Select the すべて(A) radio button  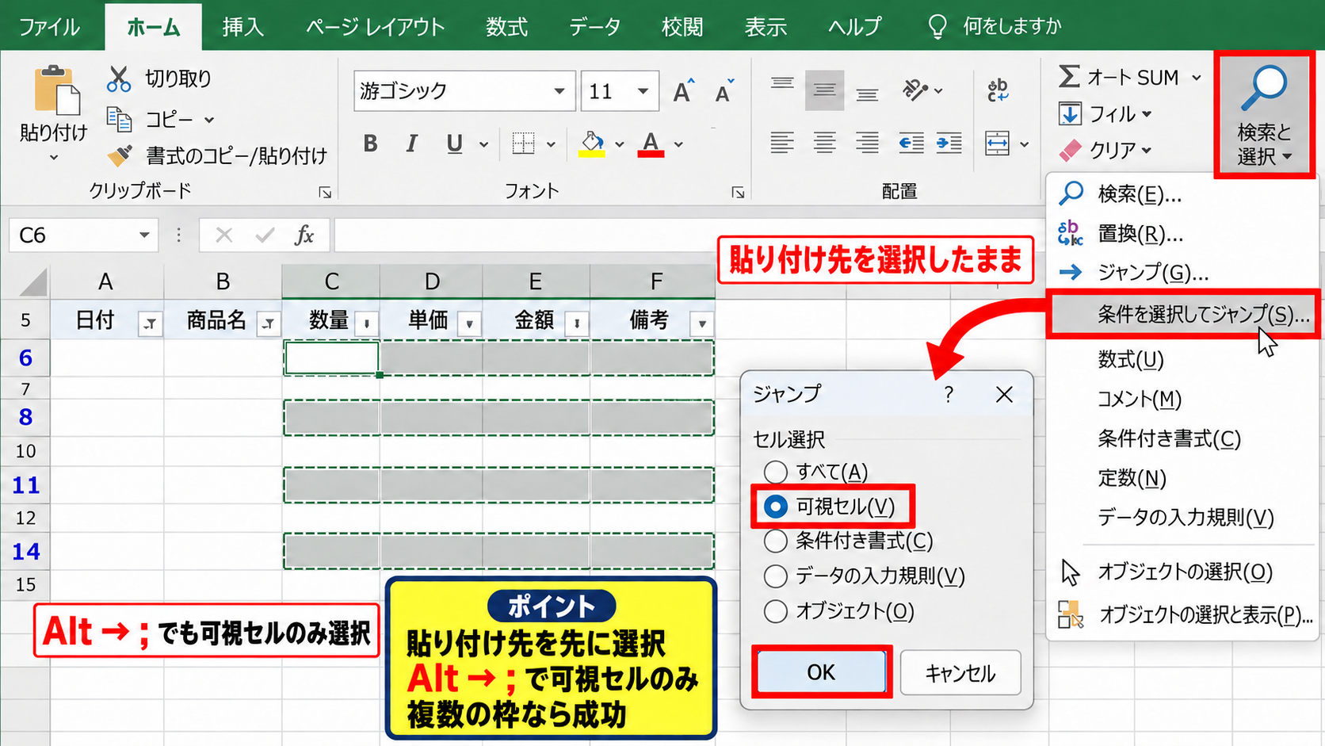[x=775, y=472]
